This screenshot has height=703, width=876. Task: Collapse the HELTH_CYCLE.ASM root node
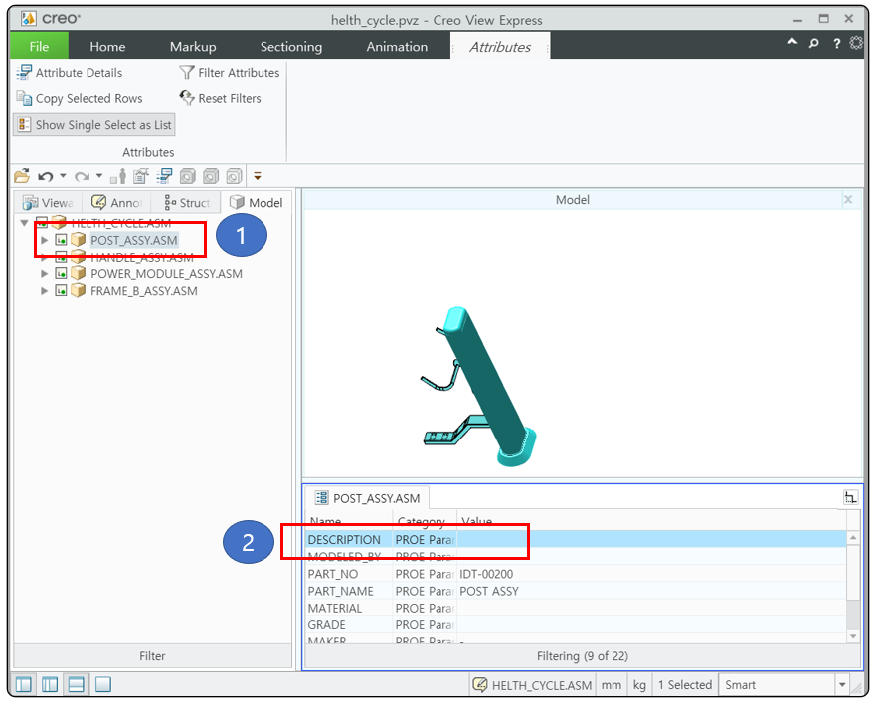pyautogui.click(x=24, y=223)
